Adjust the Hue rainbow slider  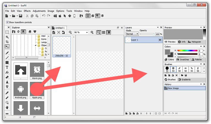click(x=187, y=50)
